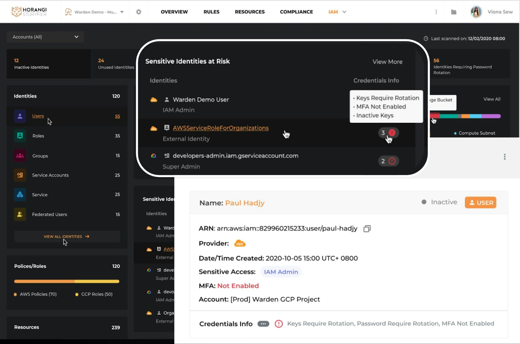Click the last scanned clock icon

pos(426,38)
